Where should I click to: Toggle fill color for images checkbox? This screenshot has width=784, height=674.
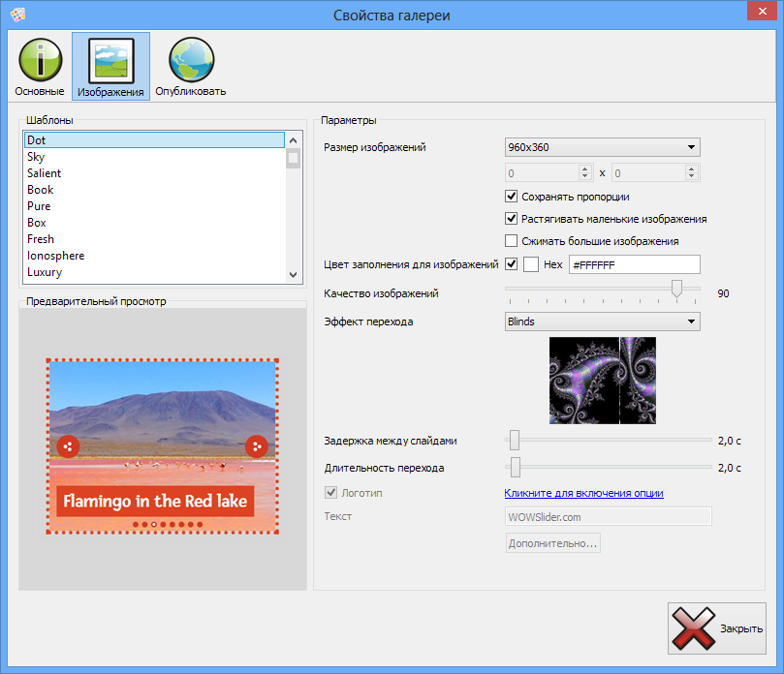tap(511, 263)
